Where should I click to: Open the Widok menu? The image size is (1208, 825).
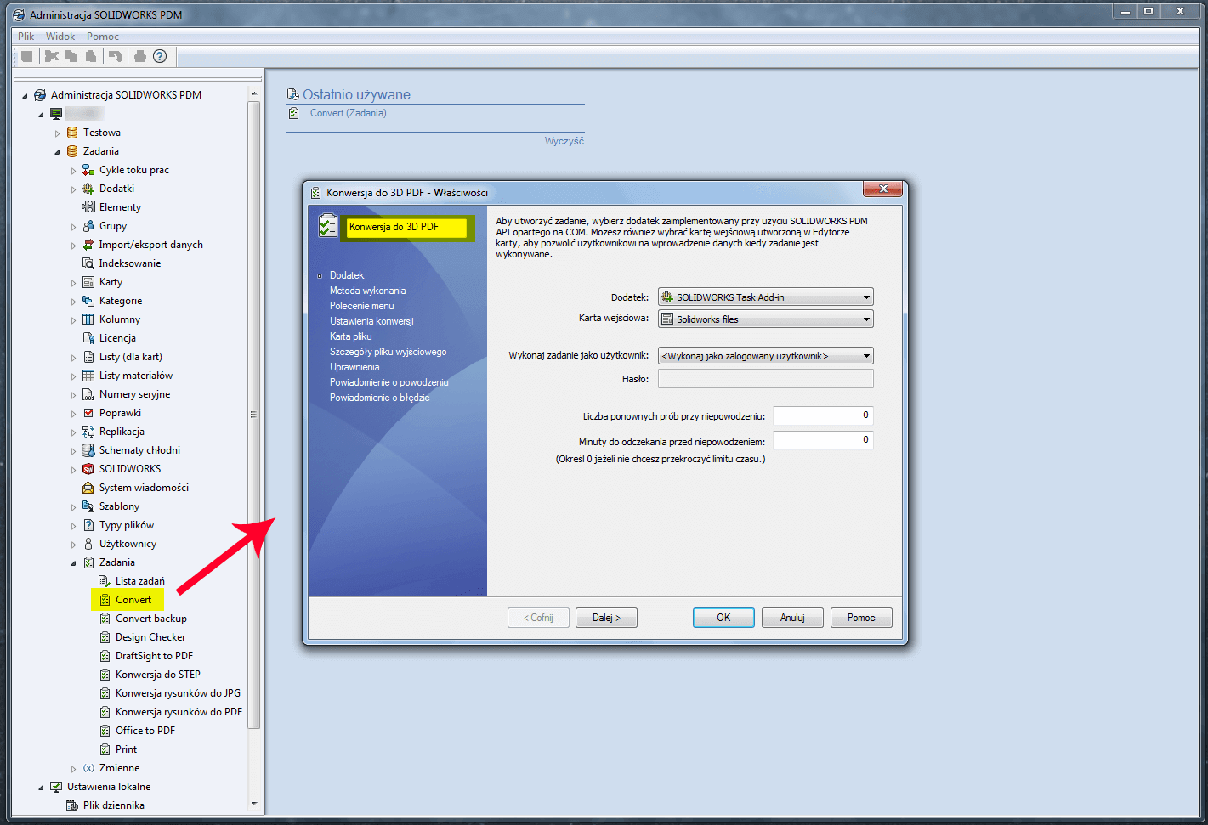(60, 37)
